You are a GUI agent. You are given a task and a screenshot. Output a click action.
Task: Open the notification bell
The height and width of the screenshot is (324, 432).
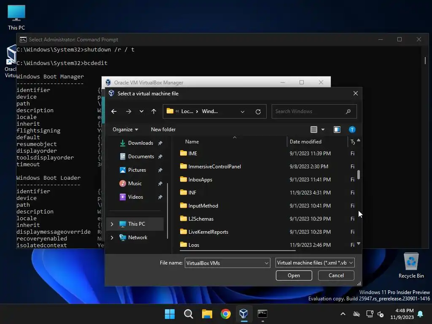[x=421, y=314]
